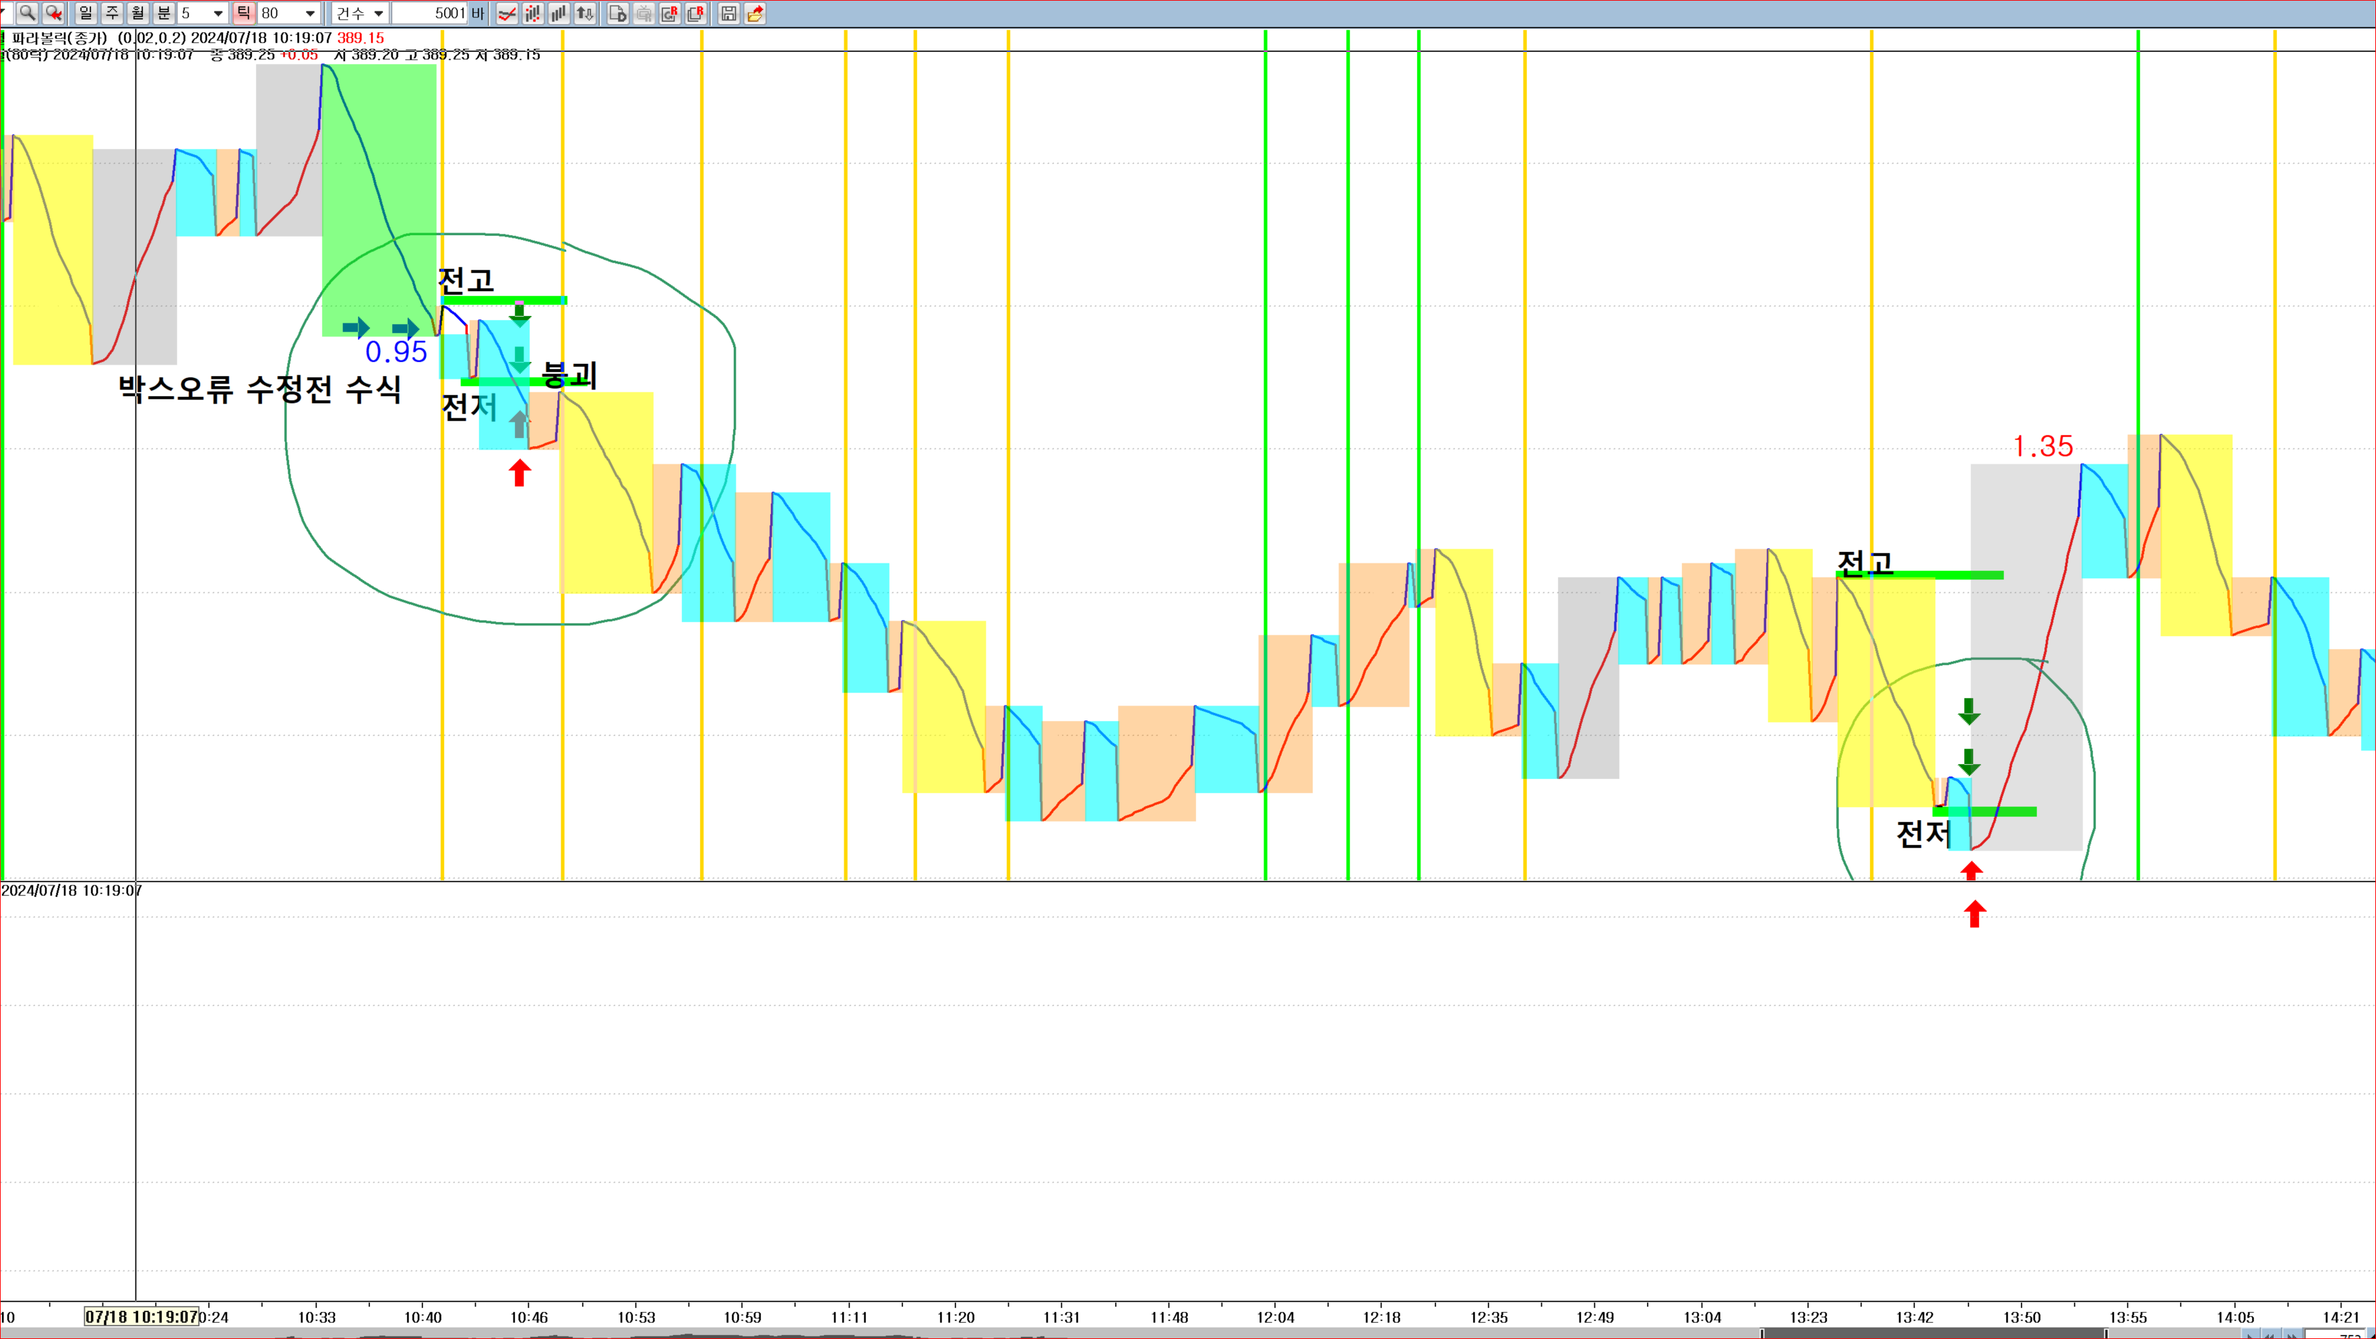The width and height of the screenshot is (2376, 1339).
Task: Open the tick interval dropdown showing 80
Action: coord(310,13)
